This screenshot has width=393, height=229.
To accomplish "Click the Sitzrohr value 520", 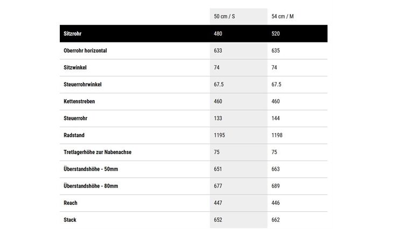I will tap(276, 33).
